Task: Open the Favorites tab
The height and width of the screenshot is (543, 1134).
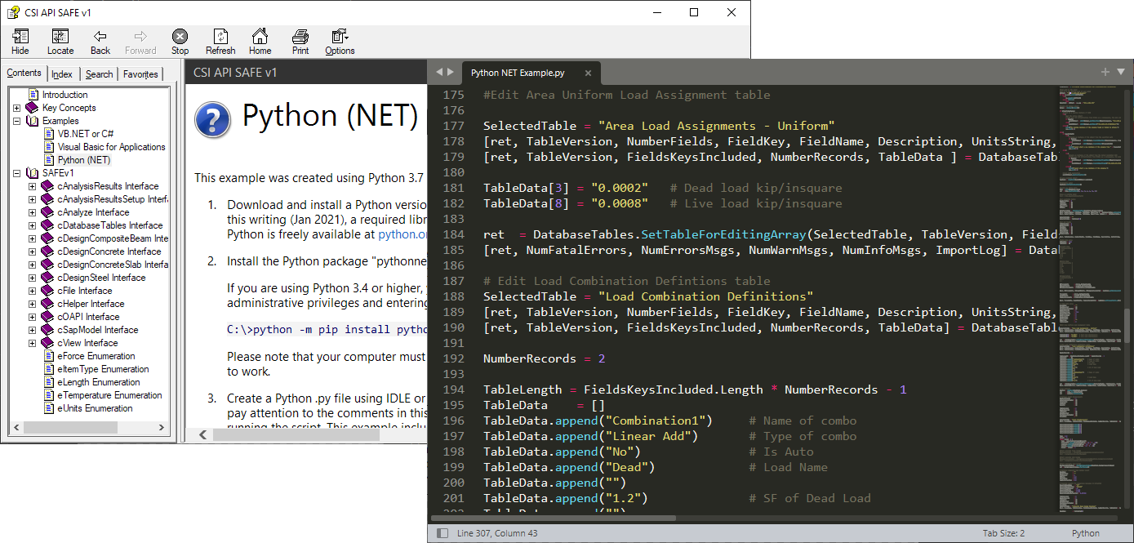Action: [x=140, y=74]
